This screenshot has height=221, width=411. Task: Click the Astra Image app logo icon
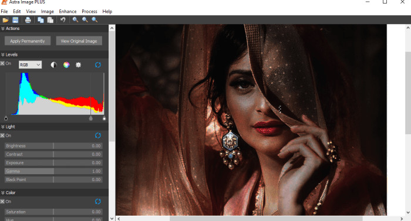point(4,2)
